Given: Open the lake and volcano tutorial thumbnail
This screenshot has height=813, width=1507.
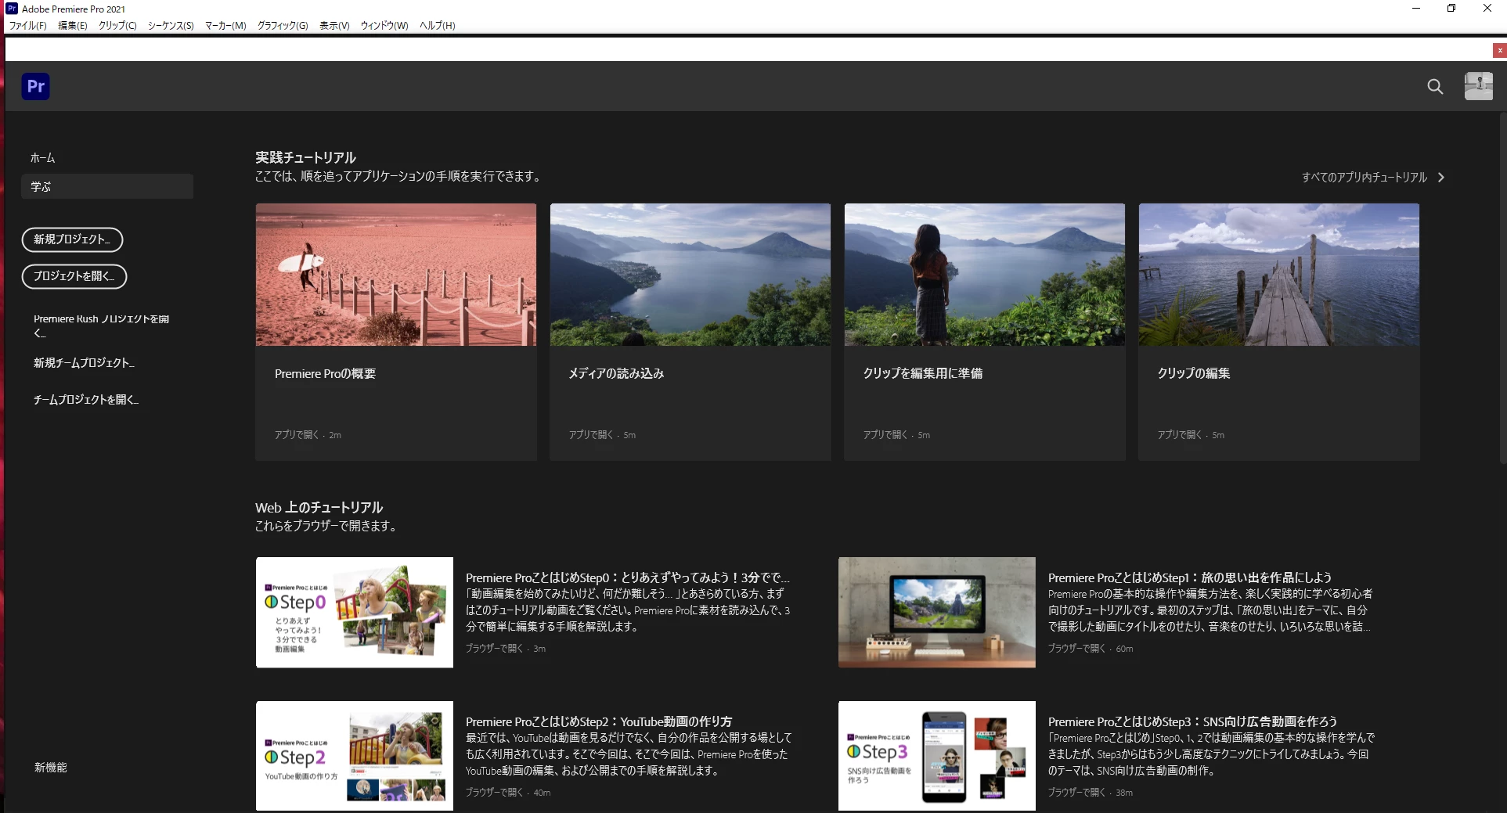Looking at the screenshot, I should 690,275.
